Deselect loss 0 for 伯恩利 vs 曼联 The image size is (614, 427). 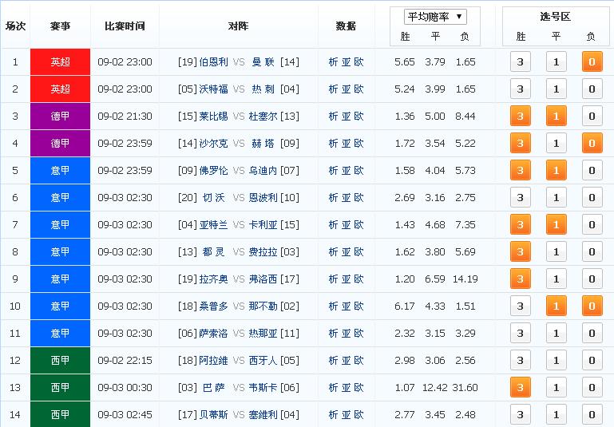coord(592,61)
